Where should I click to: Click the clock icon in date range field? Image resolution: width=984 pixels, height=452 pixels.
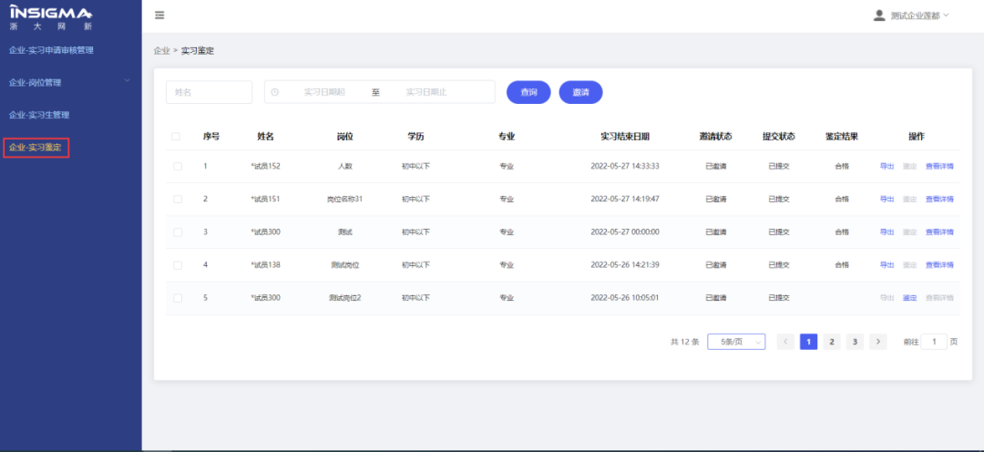click(275, 92)
